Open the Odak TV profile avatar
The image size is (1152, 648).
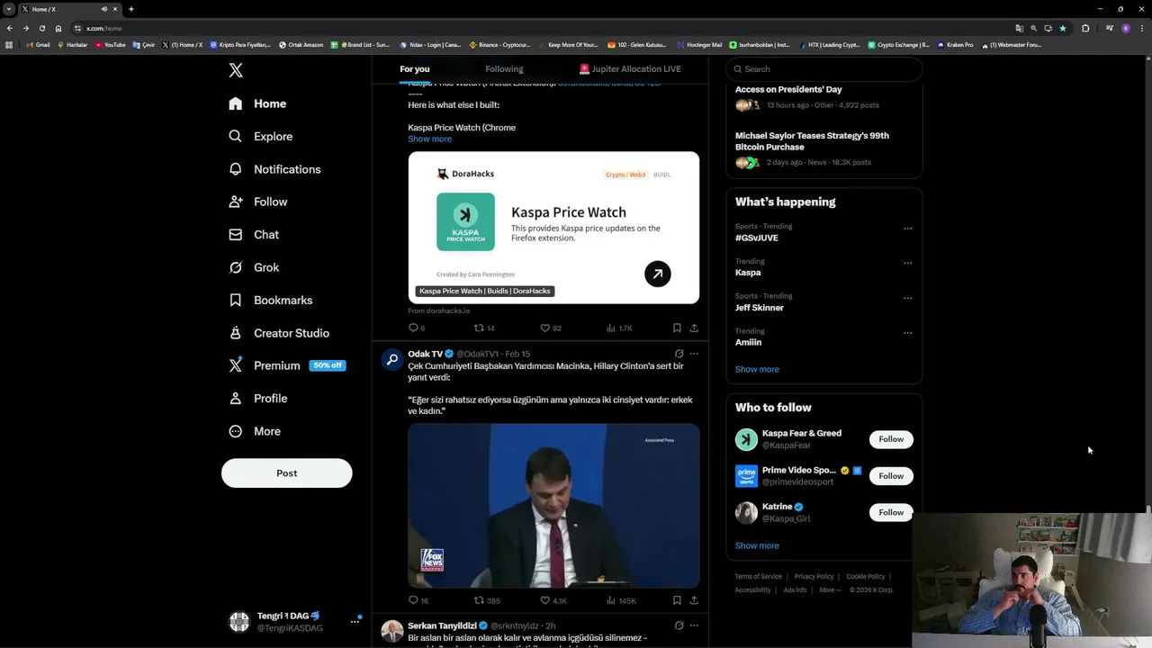(x=391, y=360)
